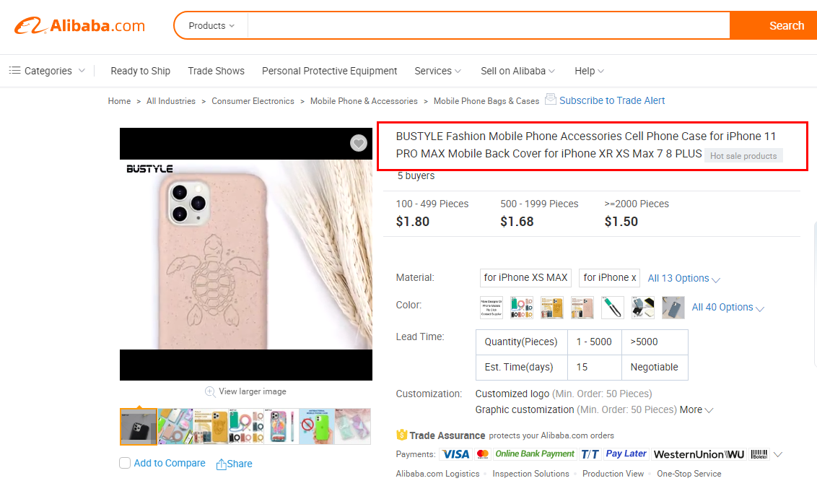The height and width of the screenshot is (499, 817).
Task: Select the 'for iPhone XS MAX' material option
Action: (x=525, y=278)
